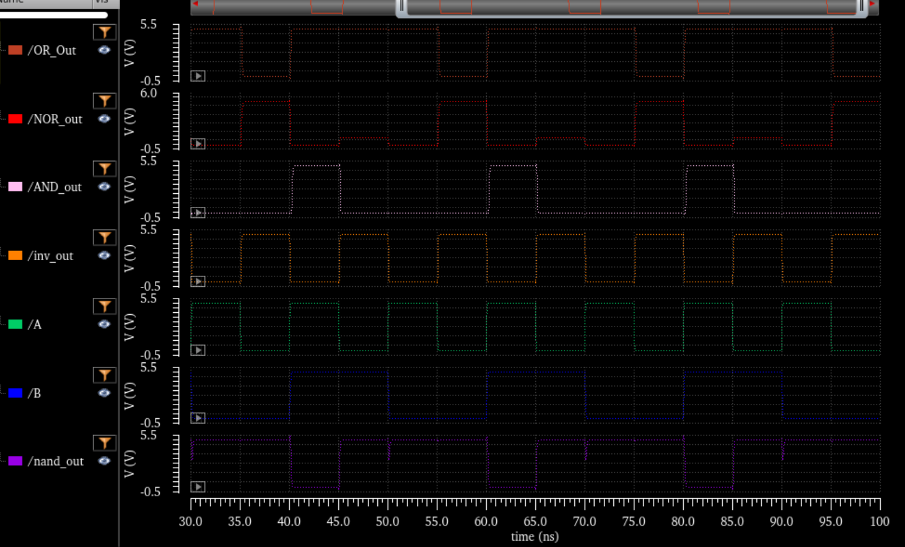905x547 pixels.
Task: Select the funnel icon for /inv_out
Action: click(104, 238)
